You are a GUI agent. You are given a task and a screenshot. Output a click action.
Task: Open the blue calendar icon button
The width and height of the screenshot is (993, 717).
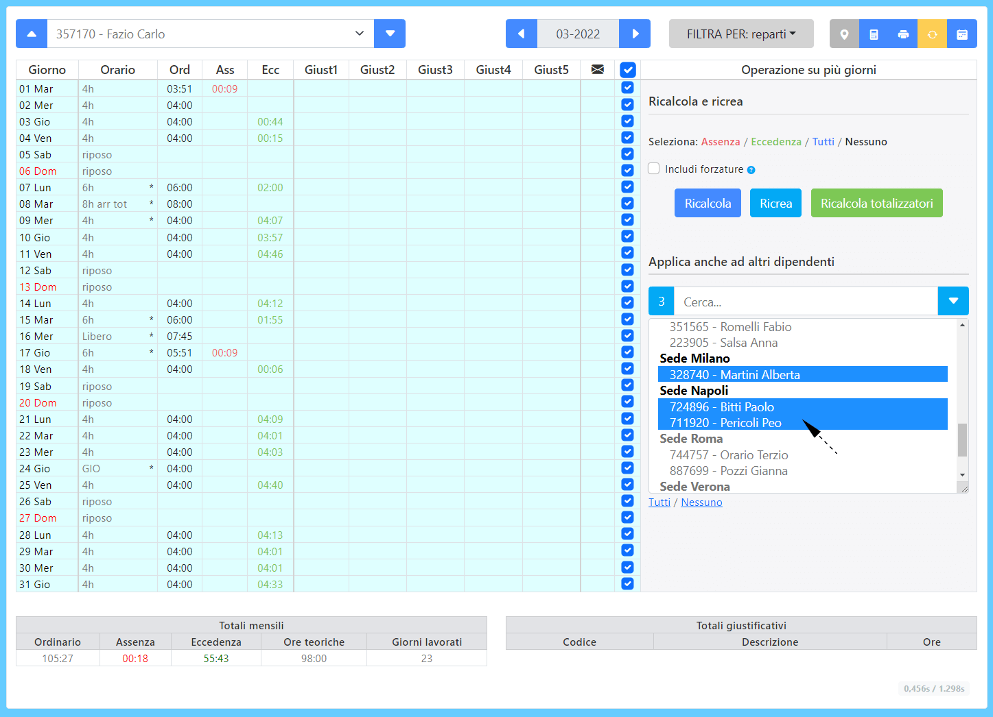click(962, 34)
